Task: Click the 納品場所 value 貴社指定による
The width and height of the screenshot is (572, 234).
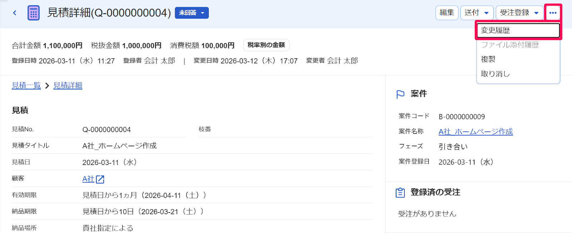Action: (108, 228)
